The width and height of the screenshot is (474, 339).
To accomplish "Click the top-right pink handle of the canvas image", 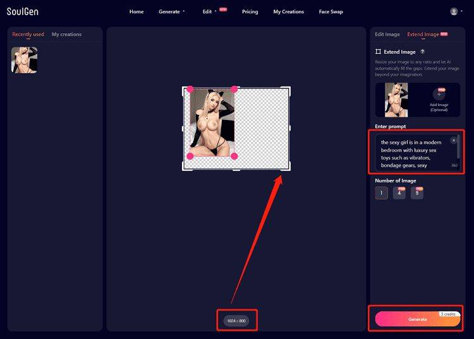I will (234, 89).
